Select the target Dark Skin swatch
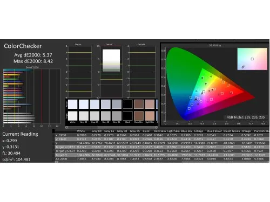 [x=139, y=116]
